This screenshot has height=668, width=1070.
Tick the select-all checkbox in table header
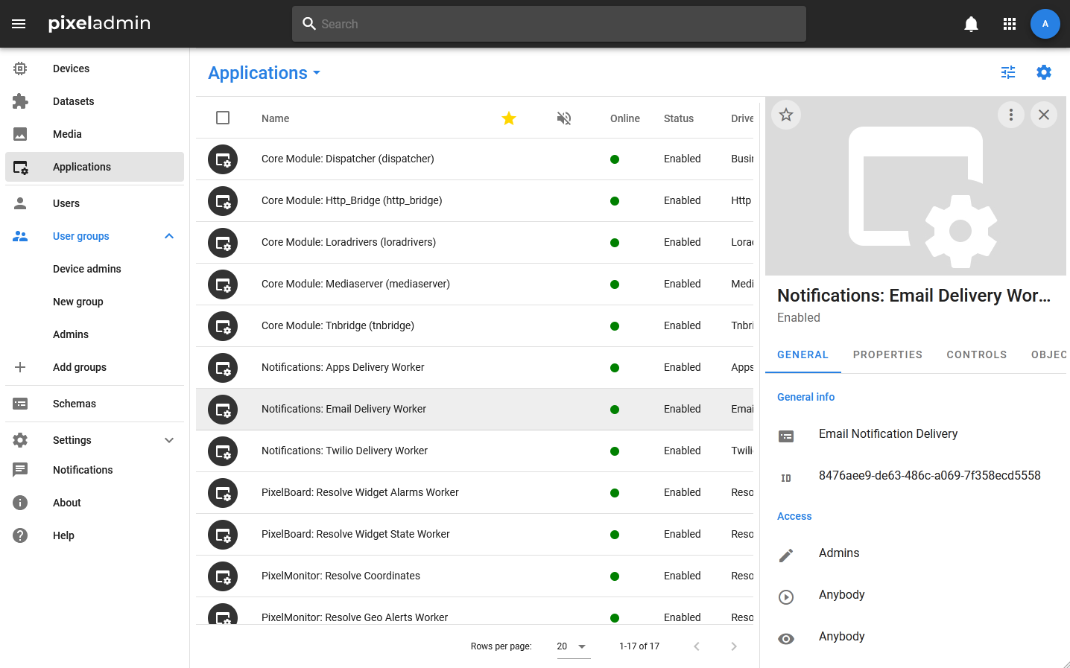(223, 118)
